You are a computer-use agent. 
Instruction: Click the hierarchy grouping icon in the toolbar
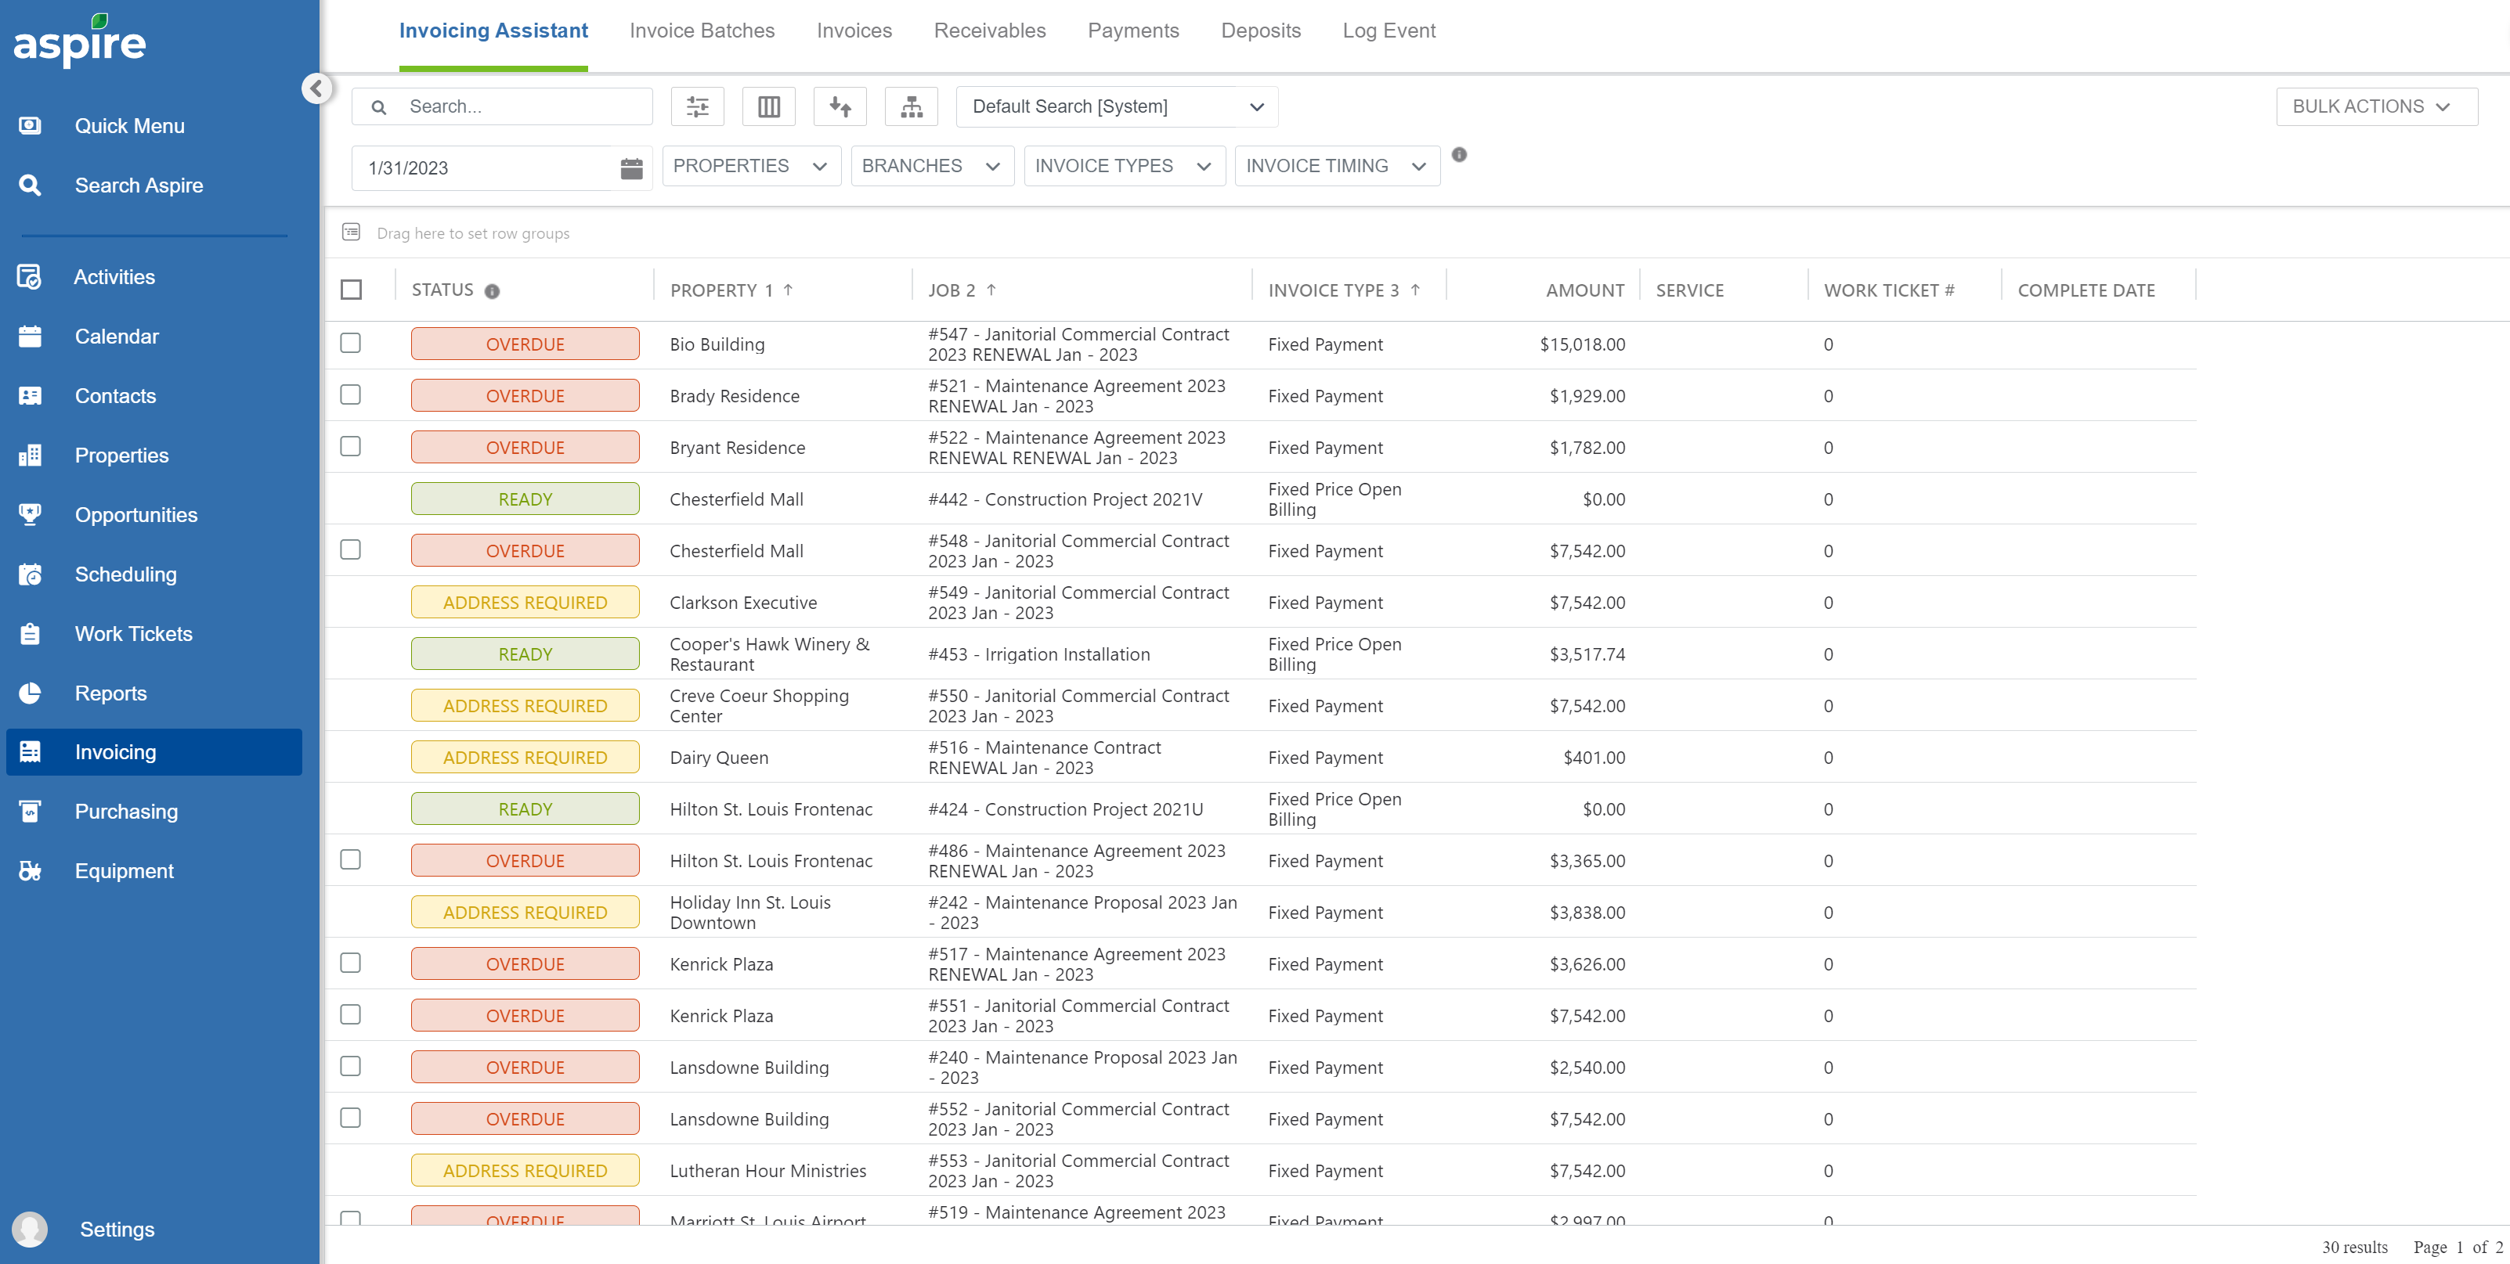point(911,106)
